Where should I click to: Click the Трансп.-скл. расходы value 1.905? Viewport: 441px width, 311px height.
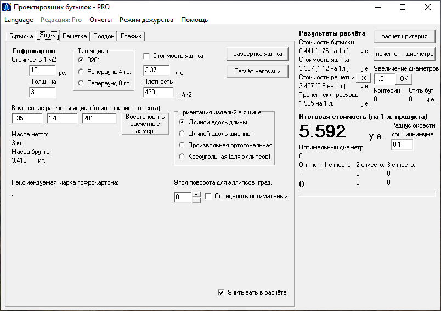point(316,103)
